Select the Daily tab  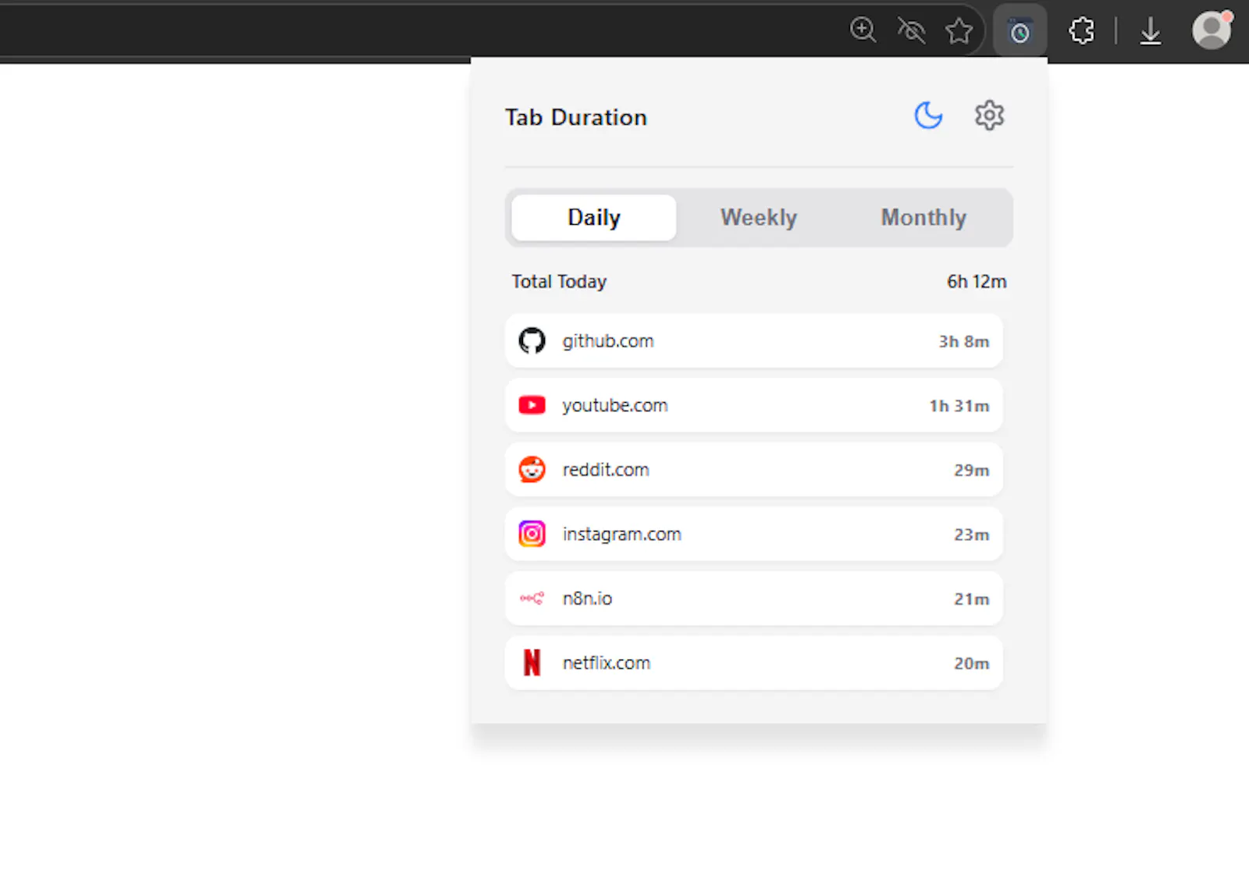click(x=594, y=218)
